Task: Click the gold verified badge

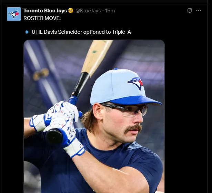Action: (71, 11)
